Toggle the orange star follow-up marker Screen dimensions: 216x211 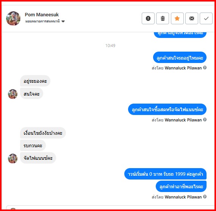point(177,18)
